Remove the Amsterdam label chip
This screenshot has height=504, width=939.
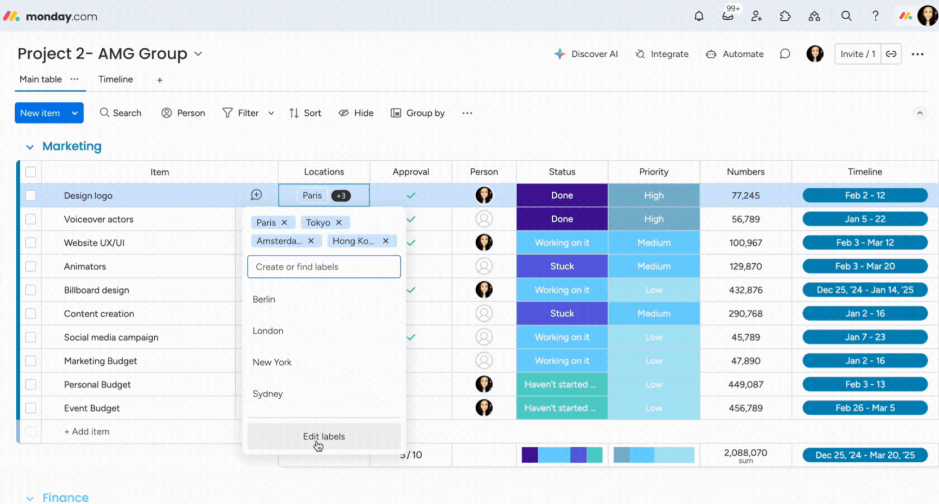(311, 241)
